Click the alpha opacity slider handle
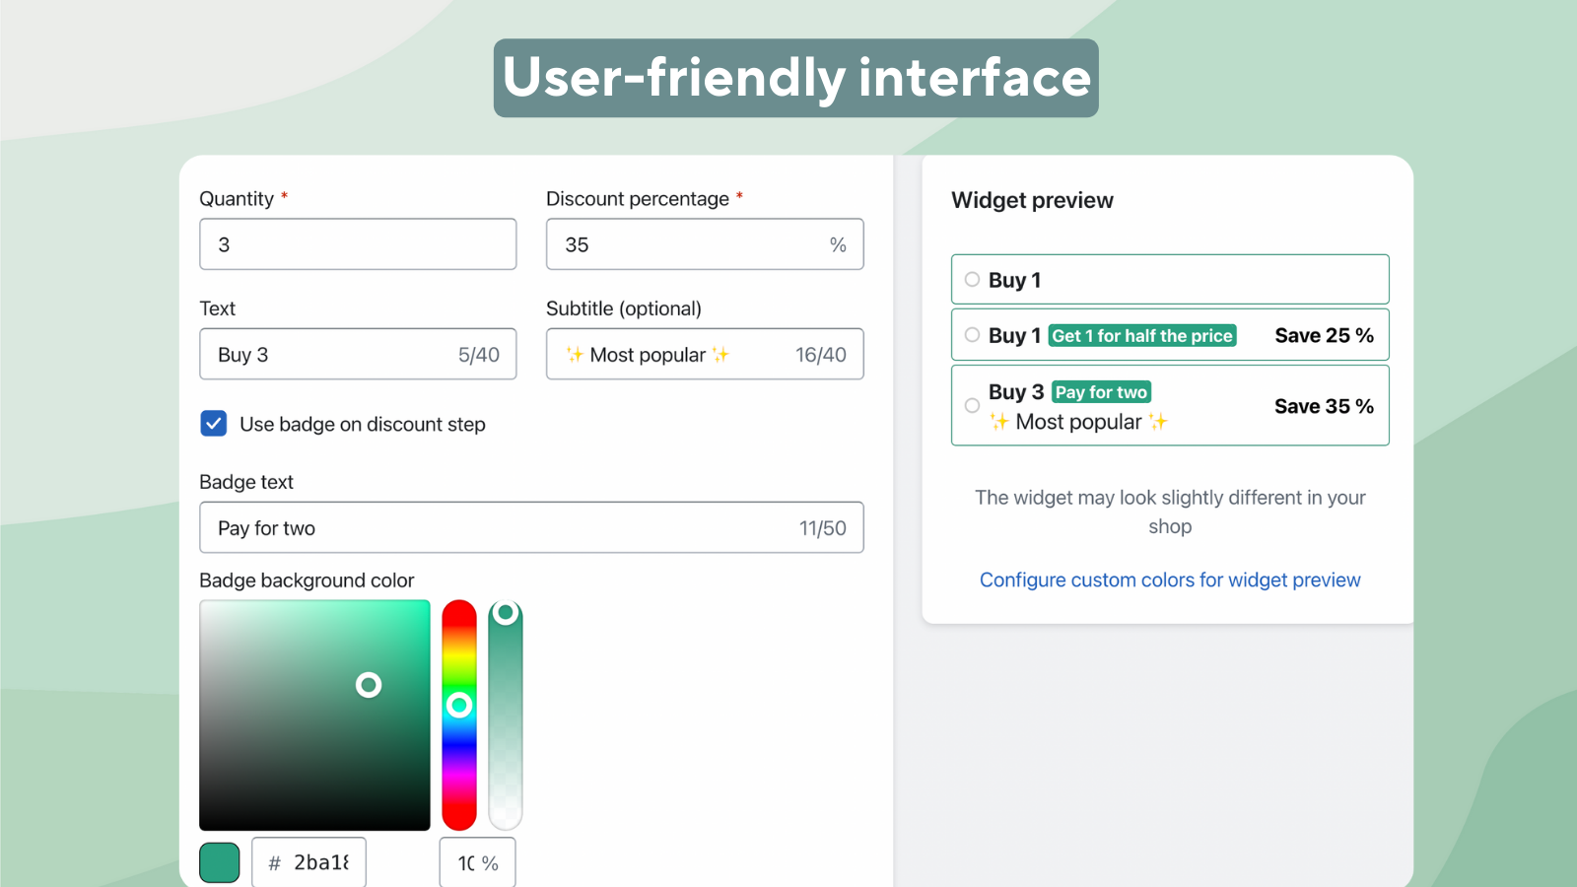 (x=506, y=613)
